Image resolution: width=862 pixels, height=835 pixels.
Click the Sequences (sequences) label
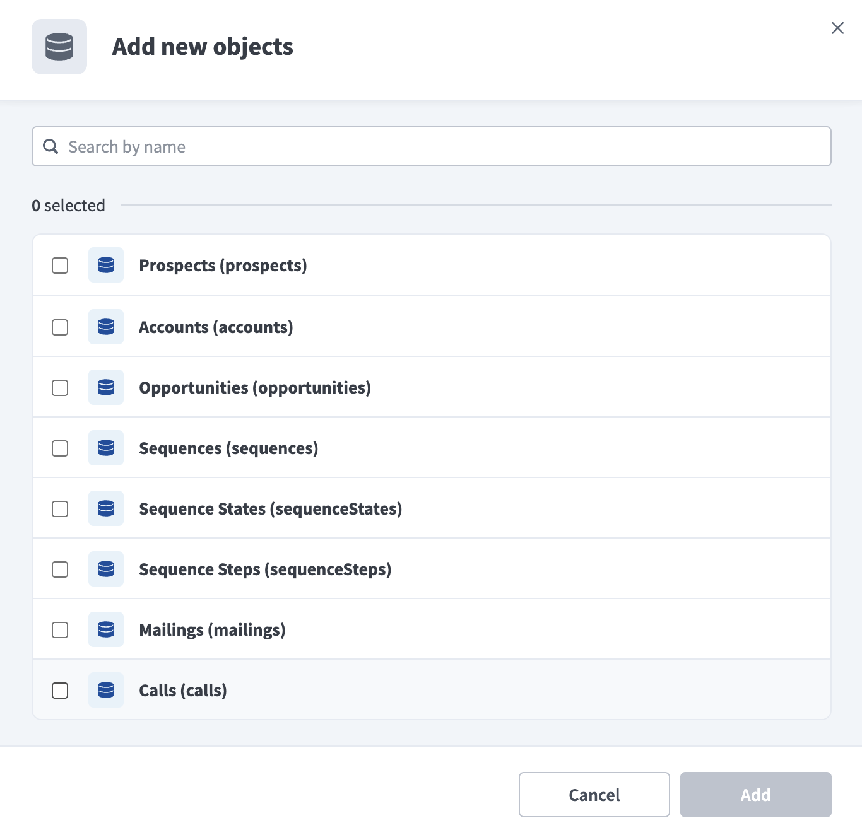(228, 448)
